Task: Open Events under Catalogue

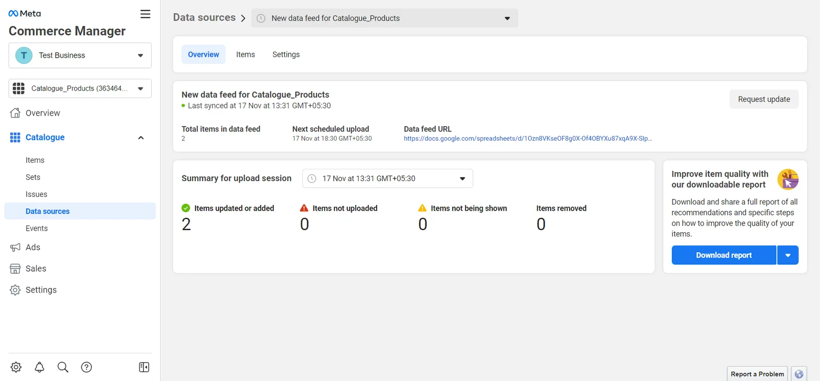Action: [x=36, y=229]
